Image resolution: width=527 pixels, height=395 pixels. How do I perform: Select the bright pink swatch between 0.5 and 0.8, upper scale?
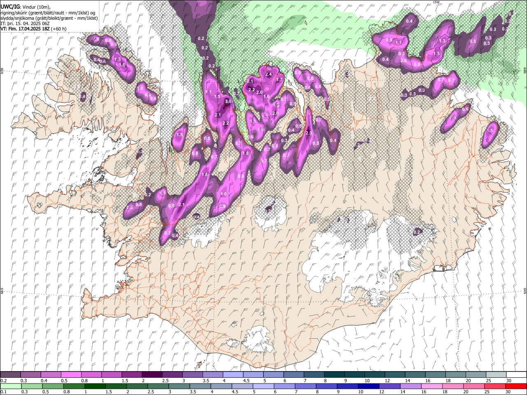pos(71,375)
